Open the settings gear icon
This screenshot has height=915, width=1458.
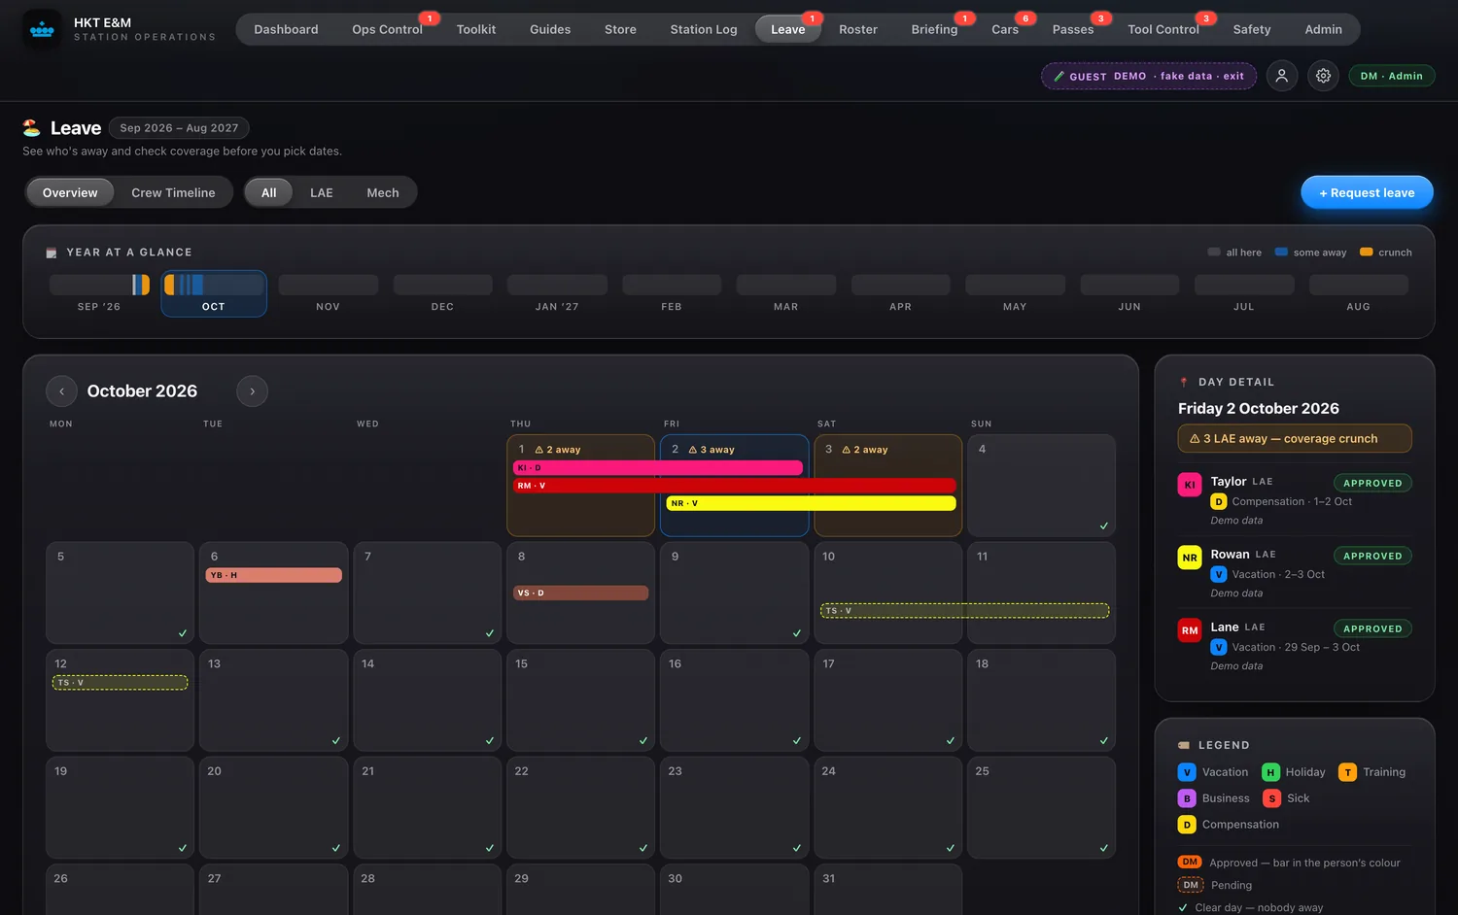(x=1323, y=76)
